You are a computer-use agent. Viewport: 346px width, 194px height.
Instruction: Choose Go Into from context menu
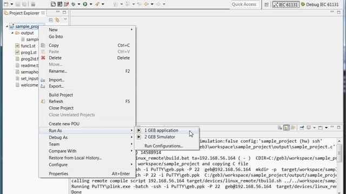coord(88,37)
